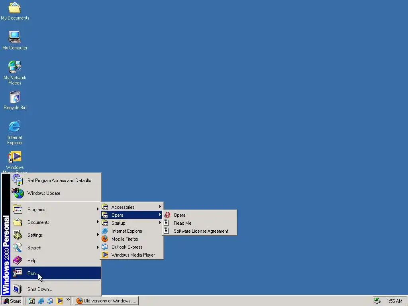The width and height of the screenshot is (408, 306).
Task: Click the Outlook Express text entry
Action: point(127,247)
